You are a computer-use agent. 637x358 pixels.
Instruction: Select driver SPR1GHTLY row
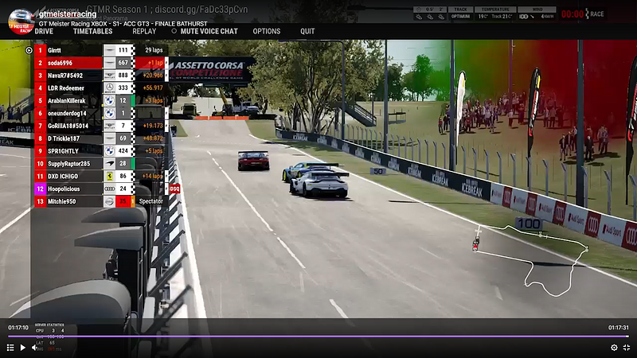[102, 151]
